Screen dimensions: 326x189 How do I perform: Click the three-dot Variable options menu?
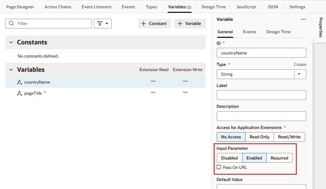pos(303,19)
